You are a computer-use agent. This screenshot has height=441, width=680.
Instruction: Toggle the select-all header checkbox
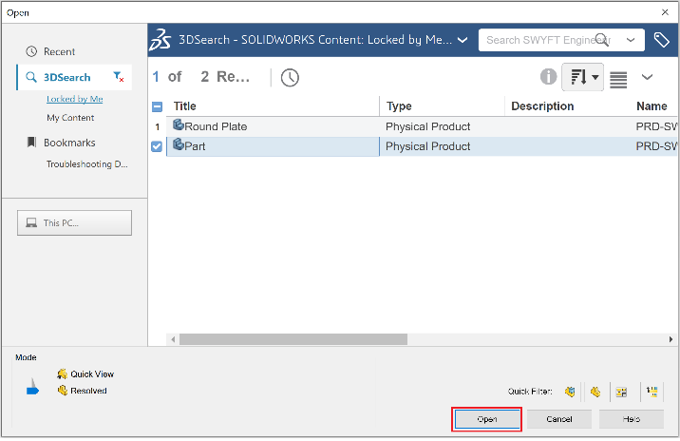[x=157, y=106]
